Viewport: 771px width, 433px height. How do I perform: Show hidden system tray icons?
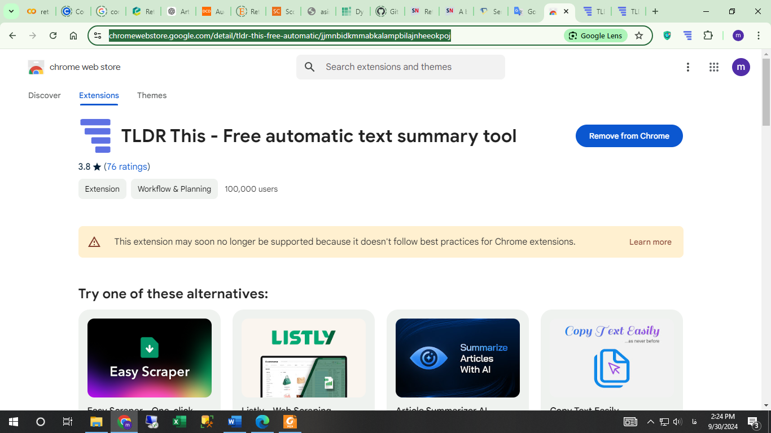(x=650, y=422)
